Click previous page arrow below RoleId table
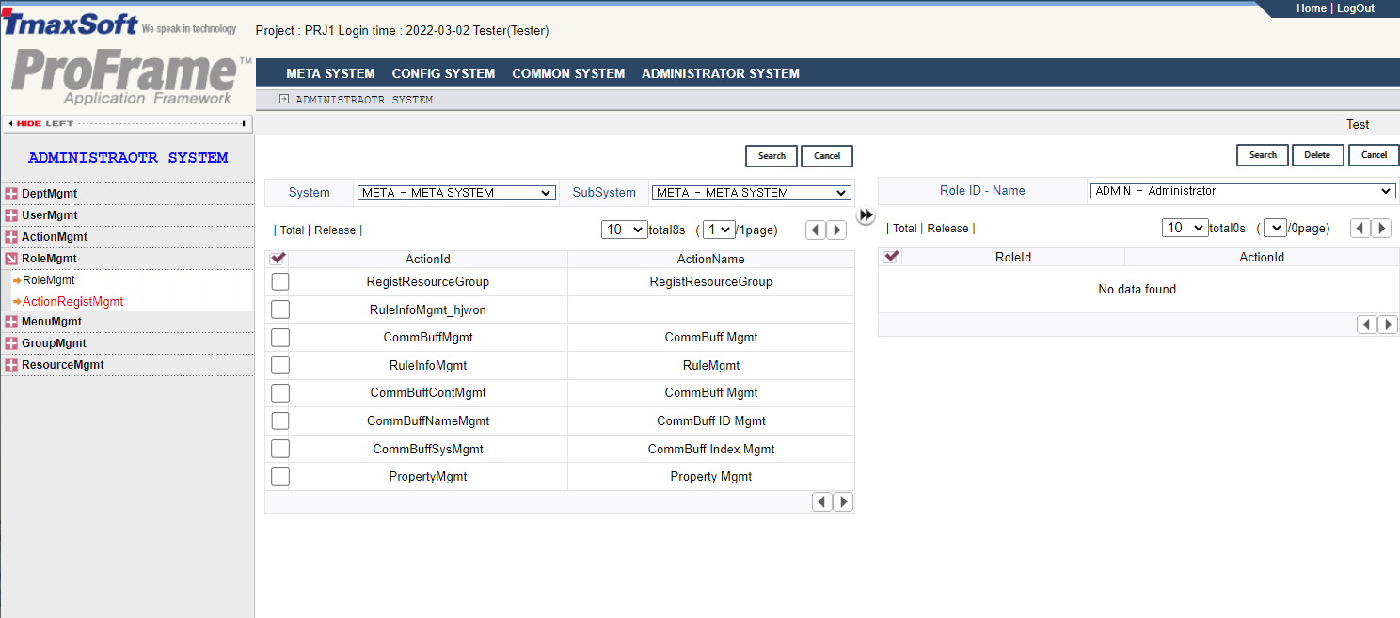This screenshot has width=1400, height=618. (x=1367, y=325)
